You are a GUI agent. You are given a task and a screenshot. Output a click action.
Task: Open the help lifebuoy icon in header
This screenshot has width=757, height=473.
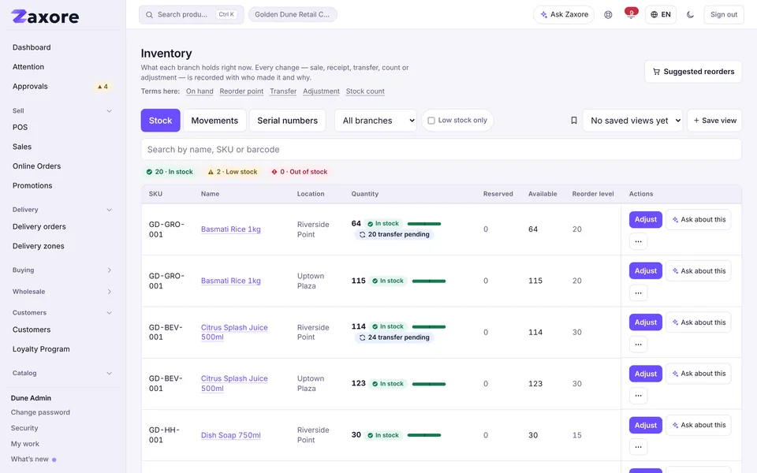pos(608,14)
